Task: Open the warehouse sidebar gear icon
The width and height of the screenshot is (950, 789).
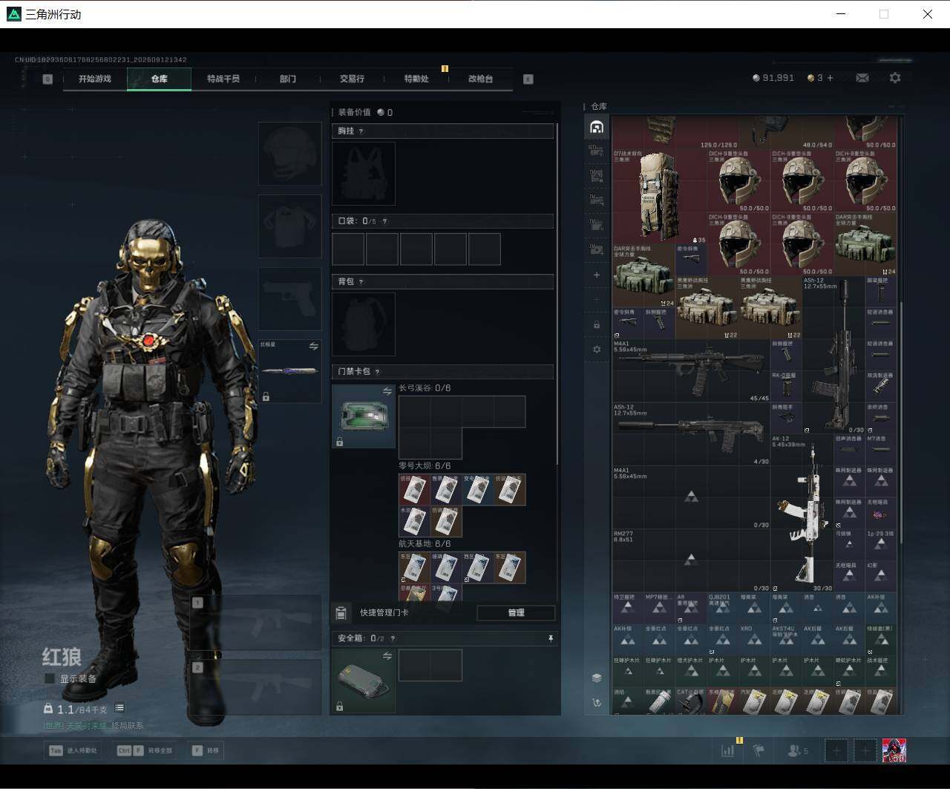Action: pos(597,349)
